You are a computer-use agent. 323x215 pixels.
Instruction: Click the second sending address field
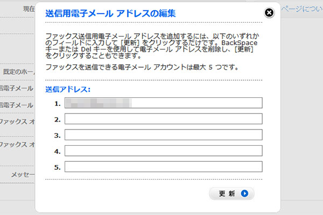pyautogui.click(x=163, y=119)
